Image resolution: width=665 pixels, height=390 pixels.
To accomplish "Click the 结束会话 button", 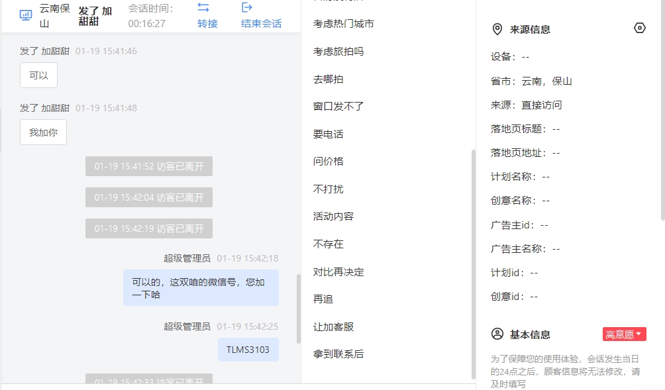I will (261, 24).
